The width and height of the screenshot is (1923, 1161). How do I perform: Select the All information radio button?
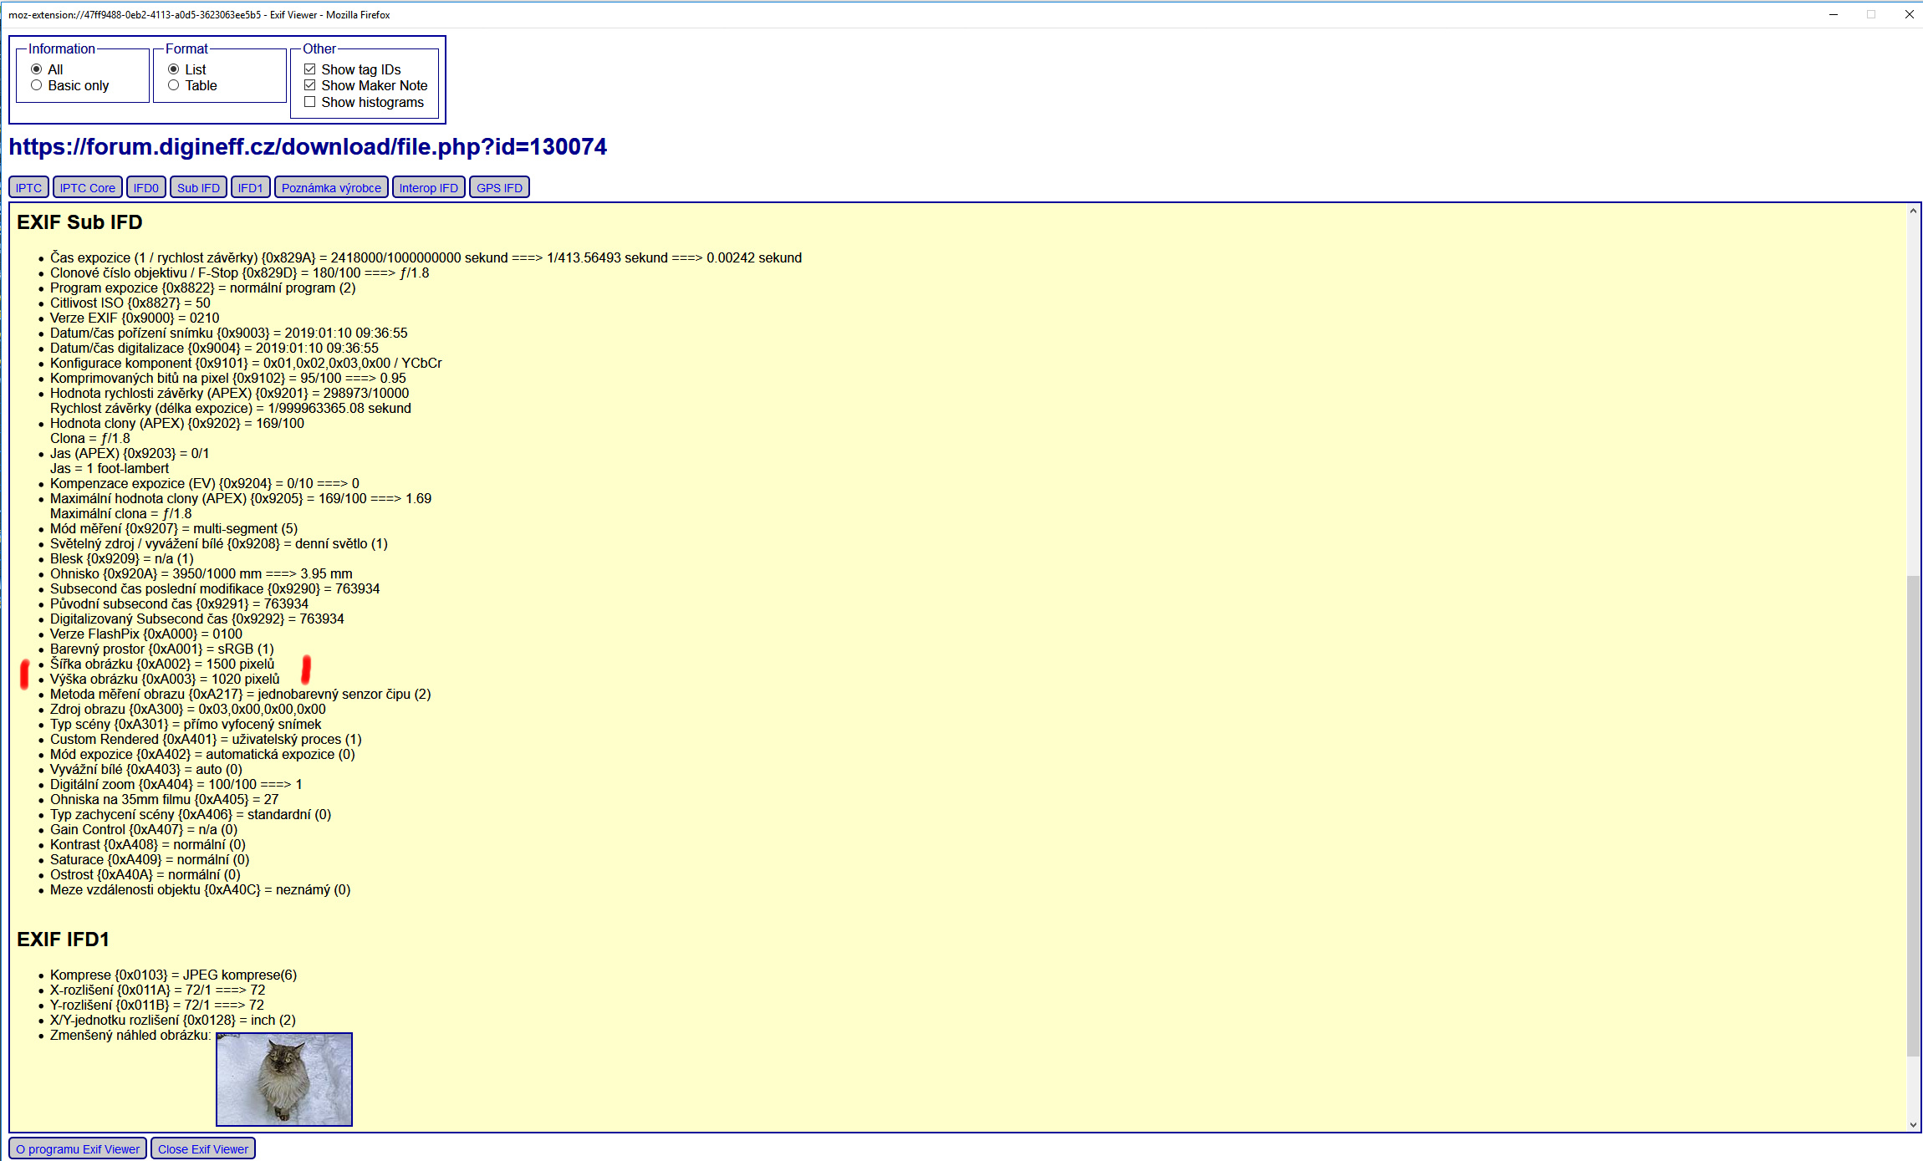pyautogui.click(x=37, y=69)
